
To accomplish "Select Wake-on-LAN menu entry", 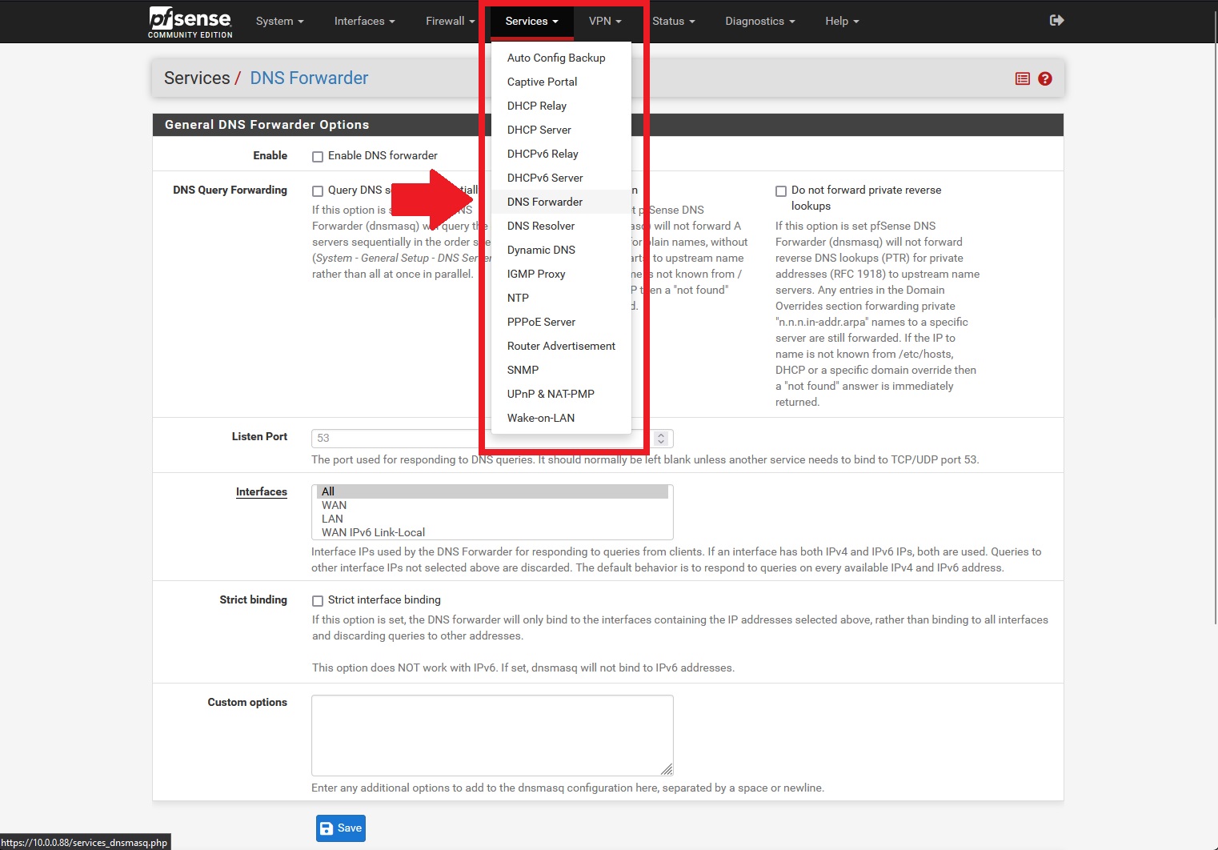I will click(x=561, y=418).
